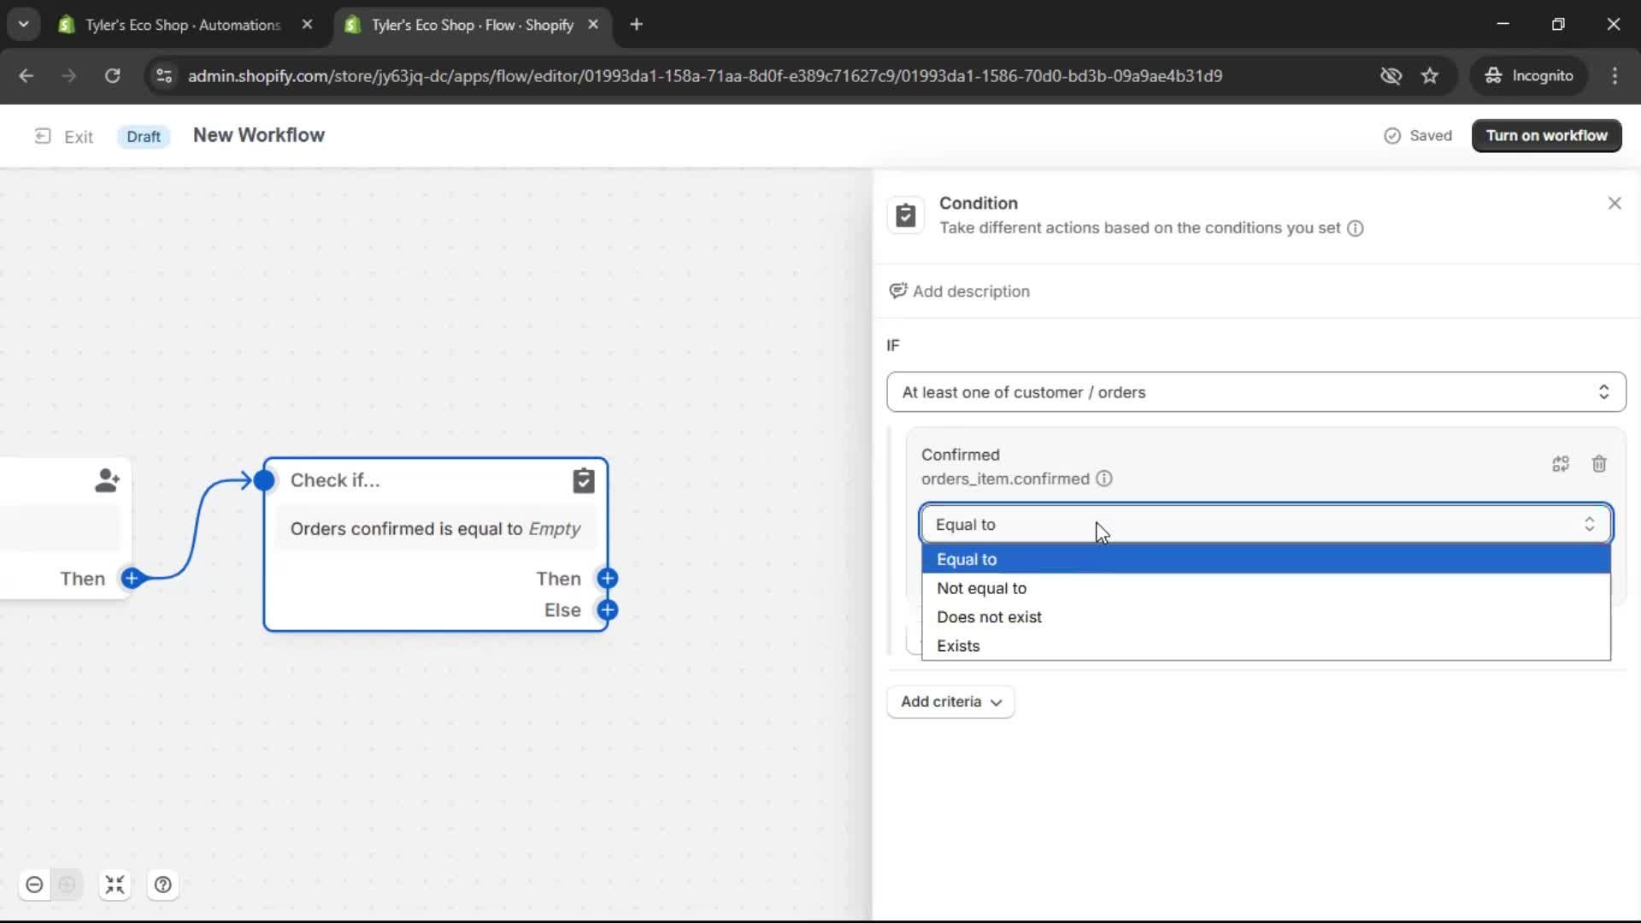The width and height of the screenshot is (1641, 923).
Task: Expand the Equal to comparison dropdown
Action: coord(1265,524)
